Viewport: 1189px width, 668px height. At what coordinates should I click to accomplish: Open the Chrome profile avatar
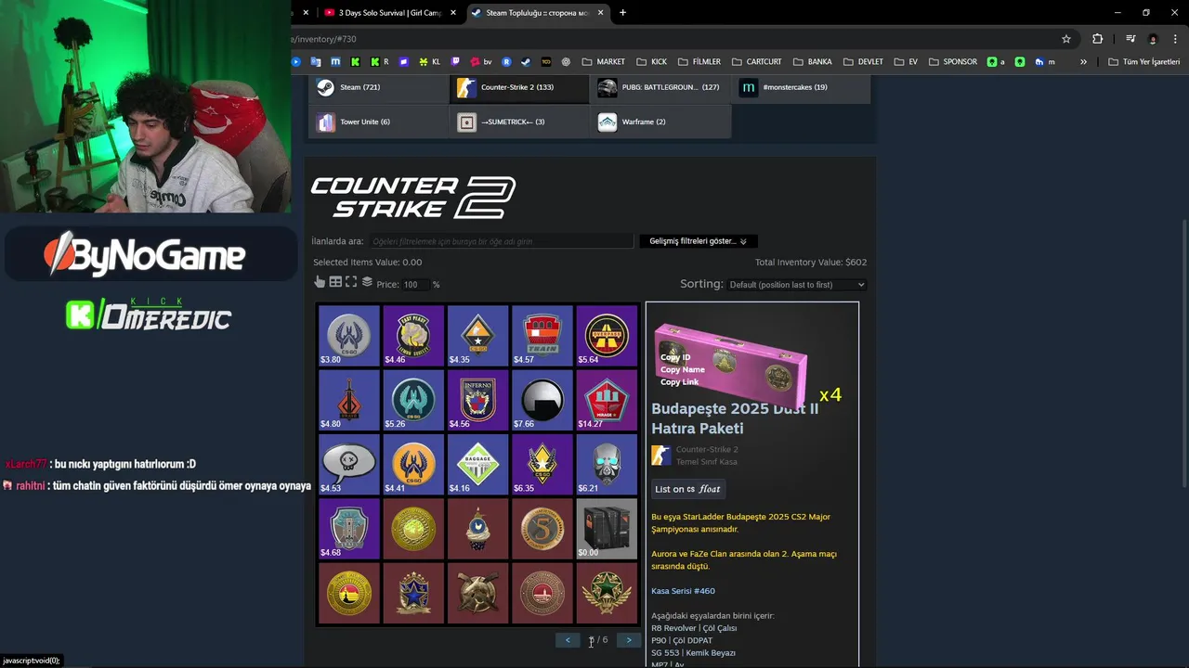tap(1153, 39)
